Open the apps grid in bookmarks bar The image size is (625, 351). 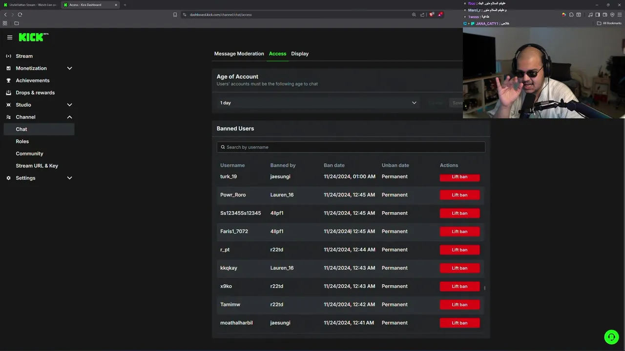click(x=5, y=23)
